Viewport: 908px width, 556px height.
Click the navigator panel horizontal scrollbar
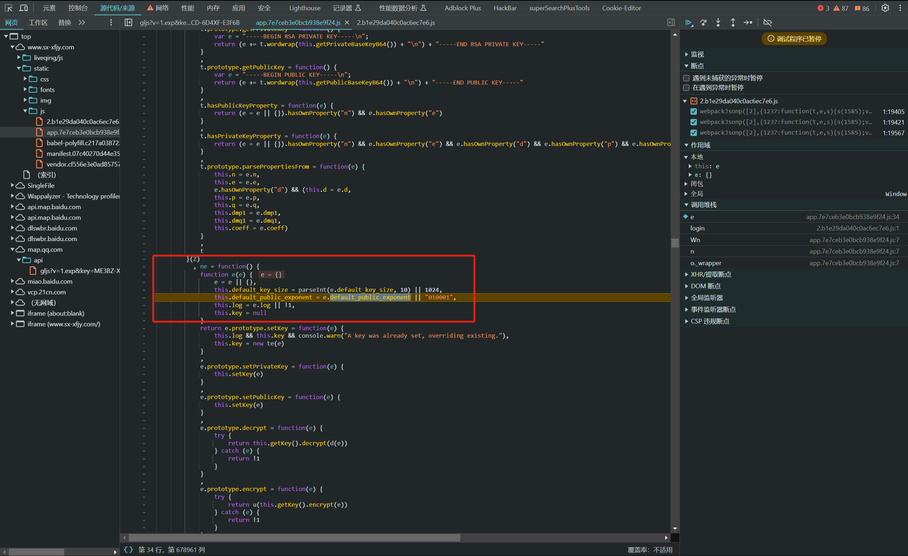[x=36, y=552]
